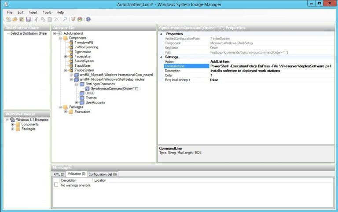Switch to the XML (0) messages tab
This screenshot has width=338, height=212.
click(x=59, y=174)
